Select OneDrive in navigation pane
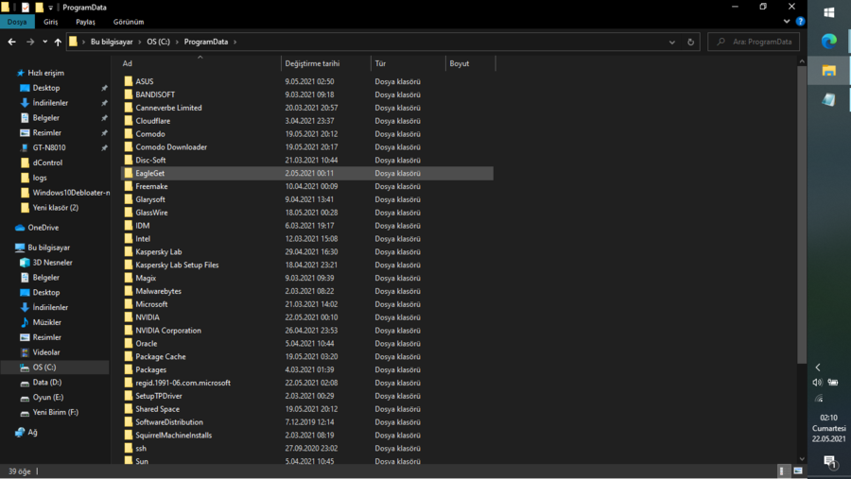Screen dimensions: 851x479 click(37, 228)
